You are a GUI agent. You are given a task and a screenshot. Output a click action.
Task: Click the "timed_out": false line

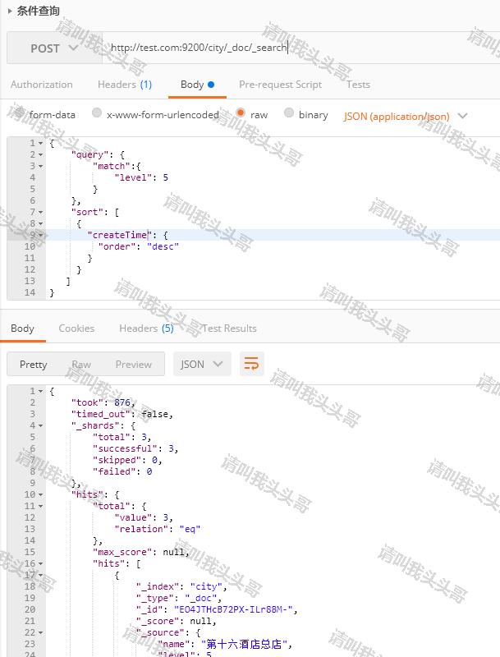pyautogui.click(x=122, y=415)
